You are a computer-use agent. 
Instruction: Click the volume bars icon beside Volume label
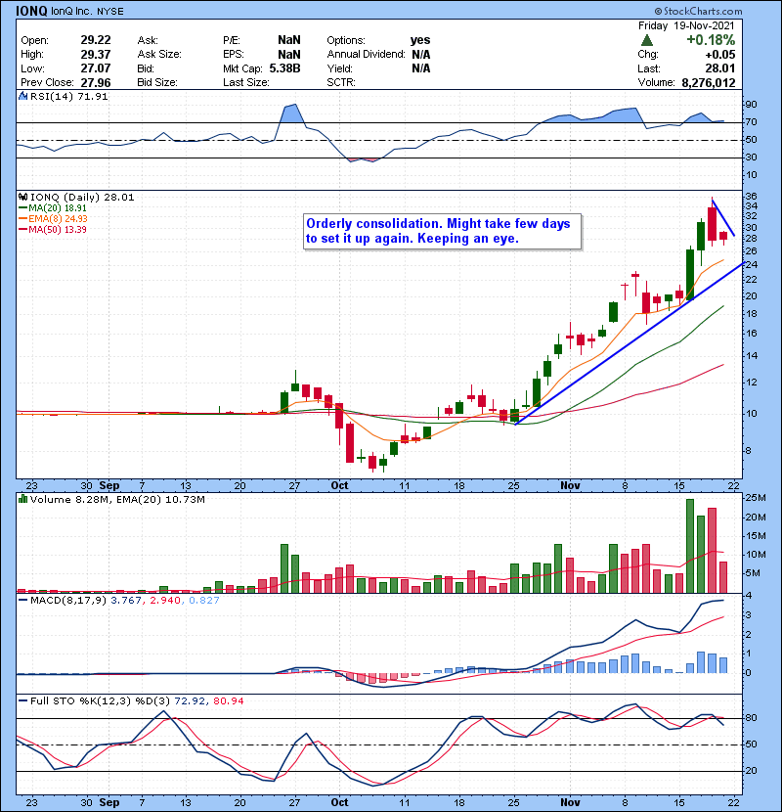(22, 499)
